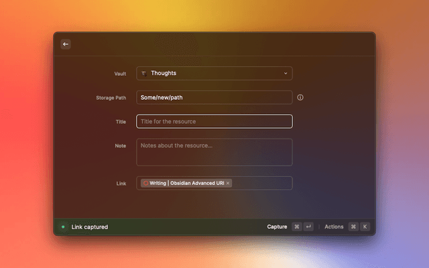Viewport: 429px width, 268px height.
Task: Open the Vault dropdown
Action: click(214, 73)
